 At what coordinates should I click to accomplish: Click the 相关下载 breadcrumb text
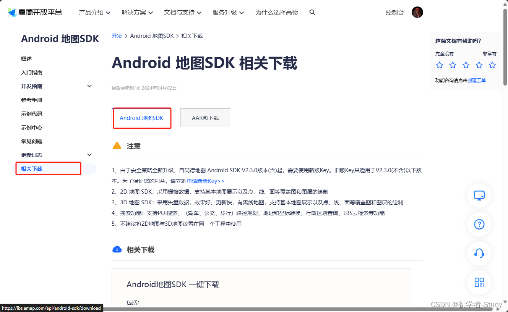click(192, 36)
